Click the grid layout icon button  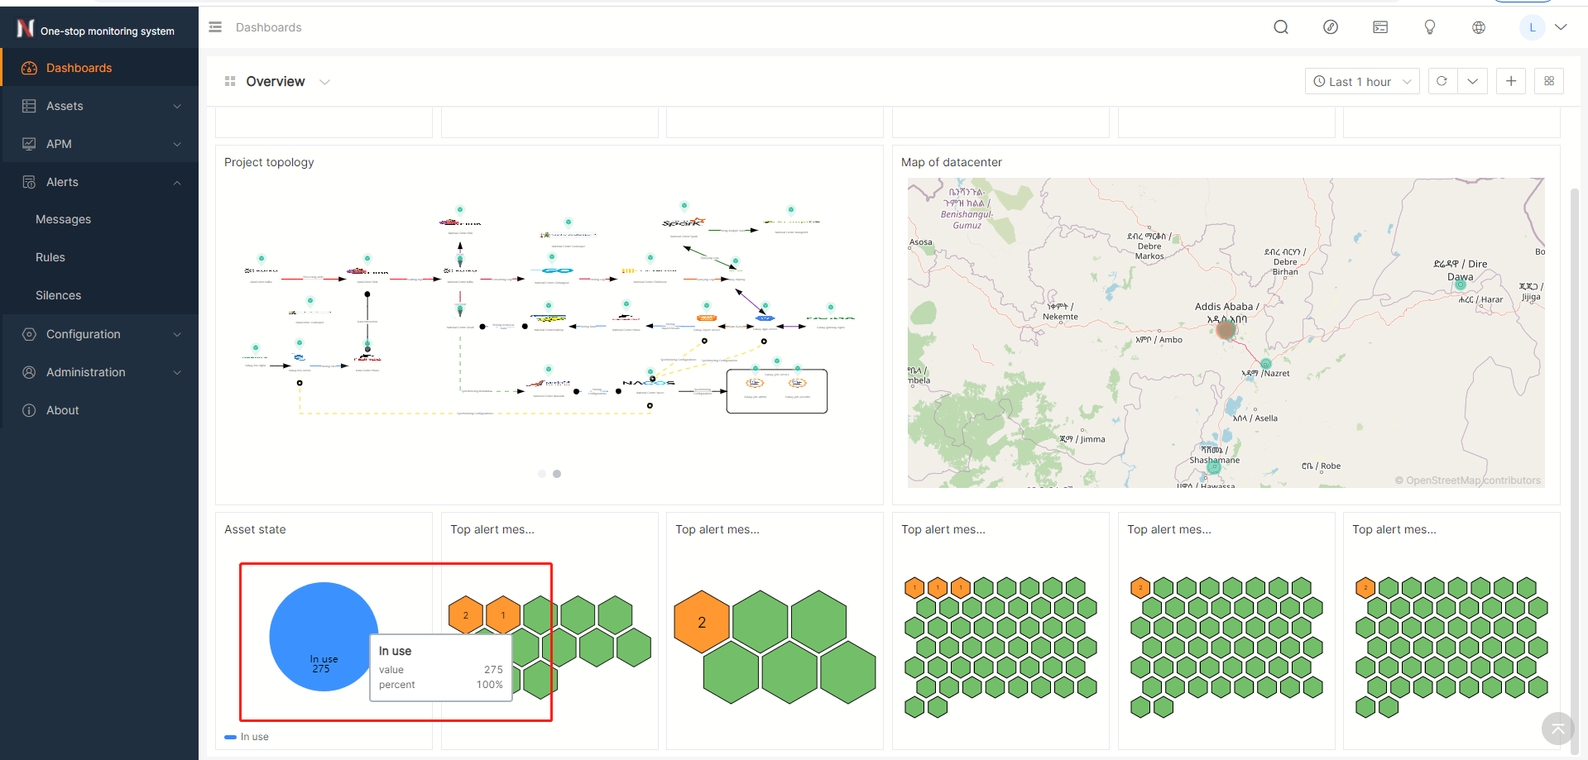pyautogui.click(x=1548, y=81)
